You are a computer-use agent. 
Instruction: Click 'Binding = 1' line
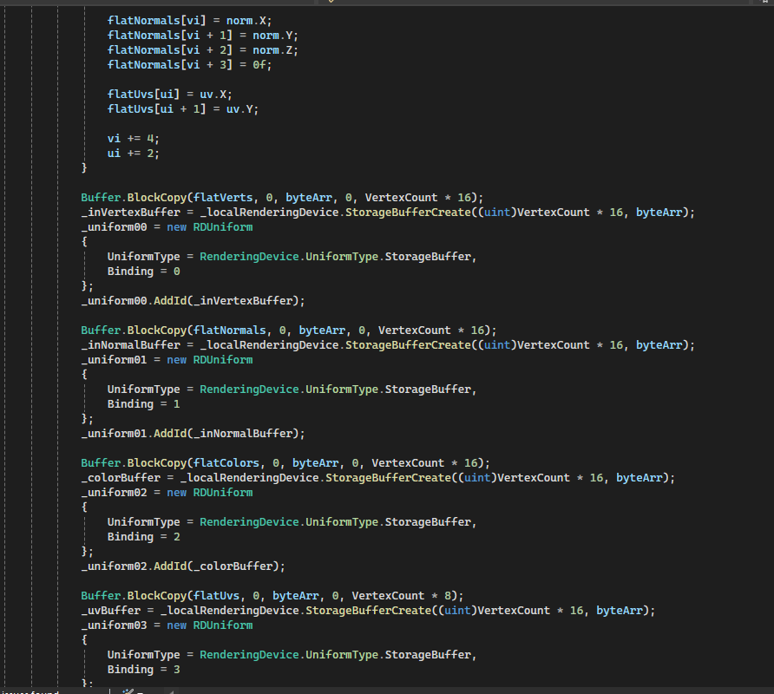point(144,404)
